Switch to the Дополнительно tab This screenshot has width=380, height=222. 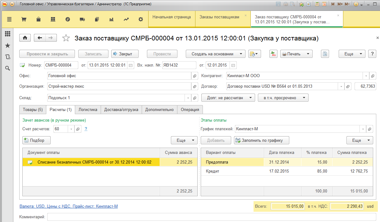click(x=160, y=109)
